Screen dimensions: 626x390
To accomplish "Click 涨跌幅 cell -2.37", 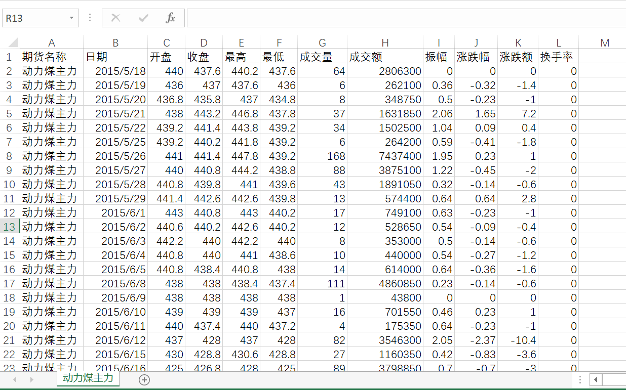I will (x=476, y=340).
